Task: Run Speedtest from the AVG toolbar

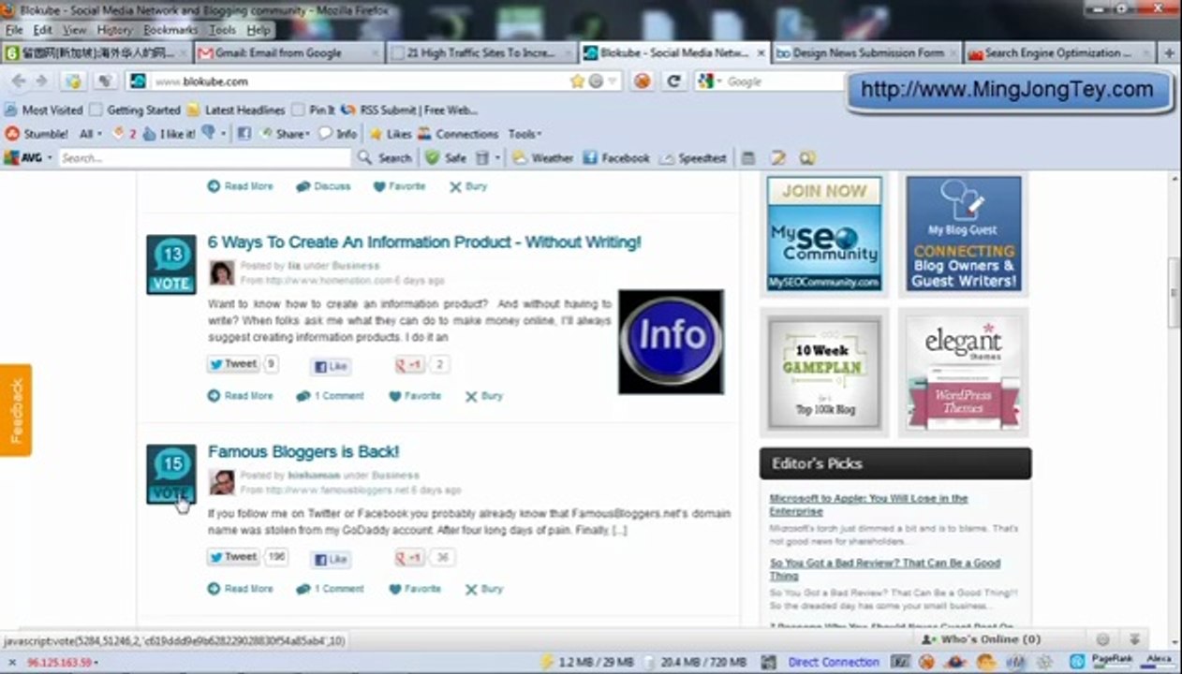Action: [x=693, y=158]
